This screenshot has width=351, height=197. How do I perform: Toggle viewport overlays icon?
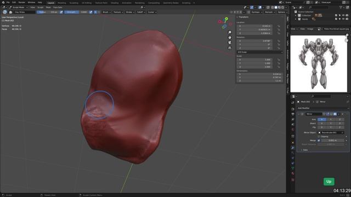(260, 7)
